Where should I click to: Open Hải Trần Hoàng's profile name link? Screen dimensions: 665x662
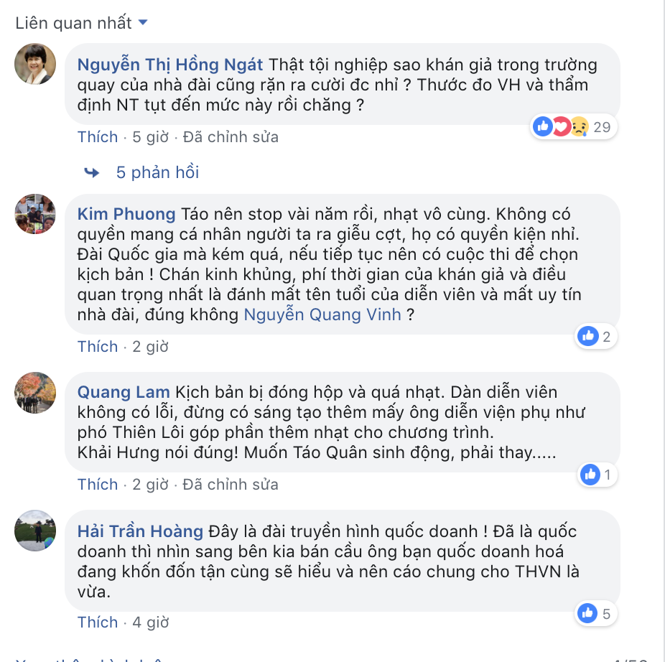tap(140, 531)
